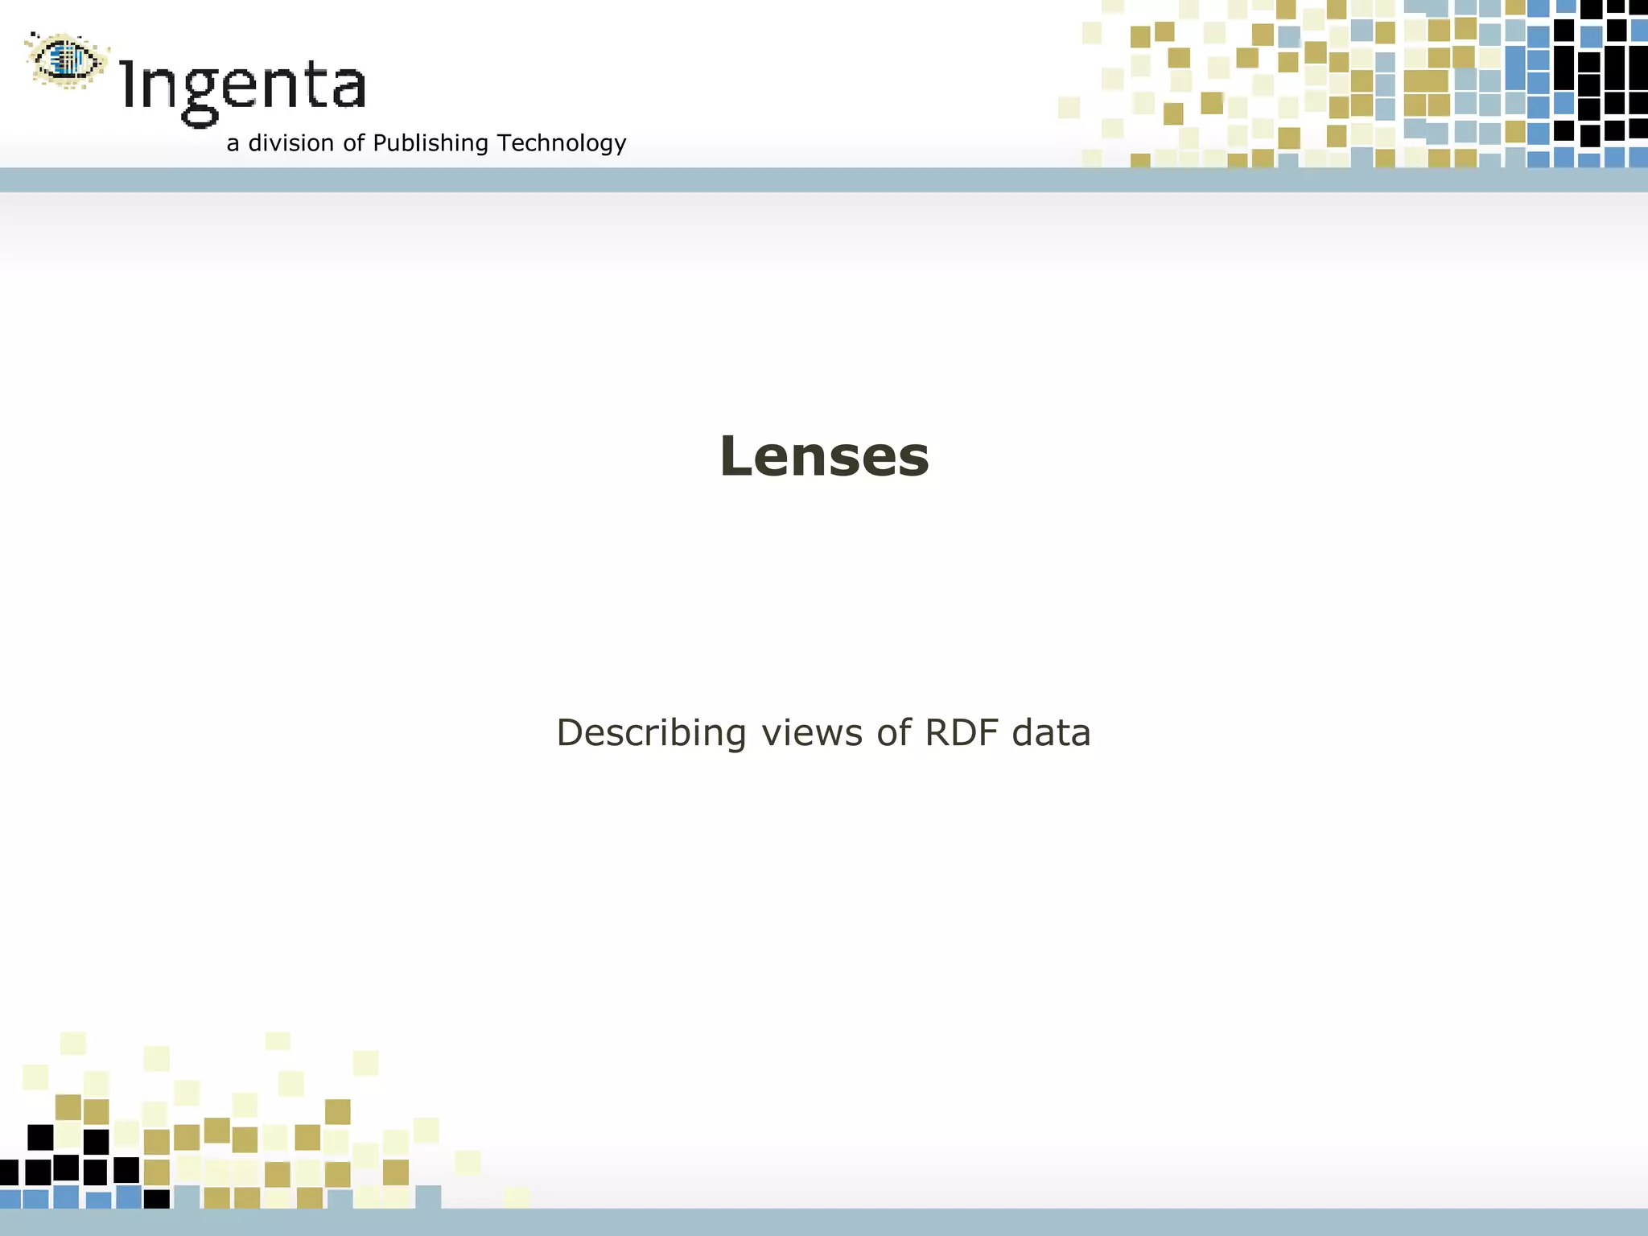This screenshot has height=1236, width=1648.
Task: Click the 'Describing views of RDF data' subtitle
Action: click(823, 732)
